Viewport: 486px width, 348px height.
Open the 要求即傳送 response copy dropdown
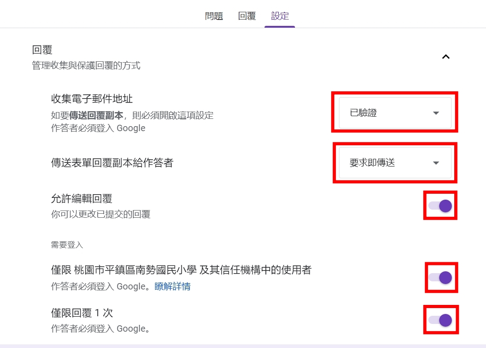[395, 163]
